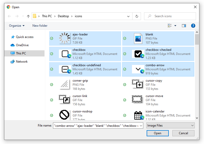Viewport: 204px width, 144px height.
Task: Create a New folder
Action: [40, 26]
